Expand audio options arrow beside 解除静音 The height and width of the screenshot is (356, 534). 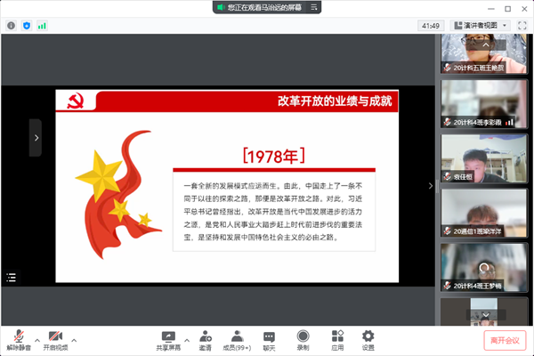pyautogui.click(x=36, y=339)
